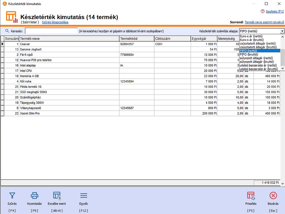This screenshot has width=285, height=214.
Task: Choose 'súlyozott átlagár (nettó)' option
Action: (x=257, y=58)
